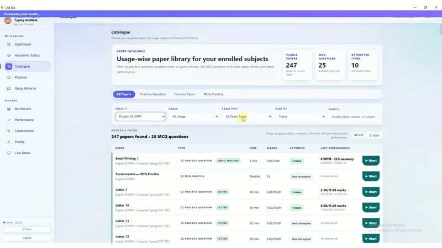This screenshot has height=248, width=442.
Task: Click the type icon in Letter_1 row
Action: [182, 192]
